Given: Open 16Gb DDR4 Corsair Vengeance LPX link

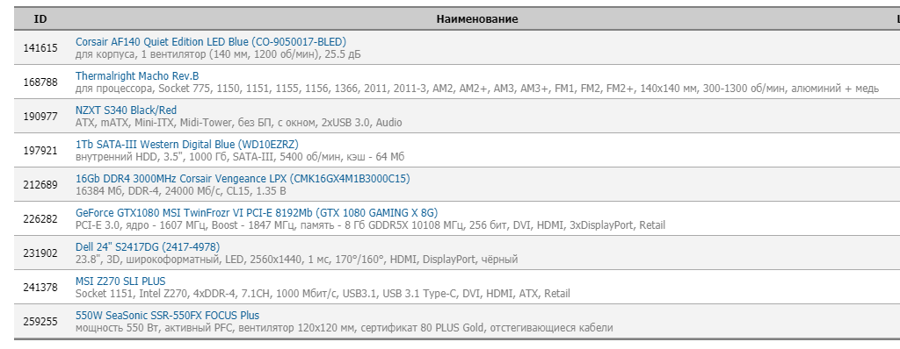Looking at the screenshot, I should pos(243,179).
